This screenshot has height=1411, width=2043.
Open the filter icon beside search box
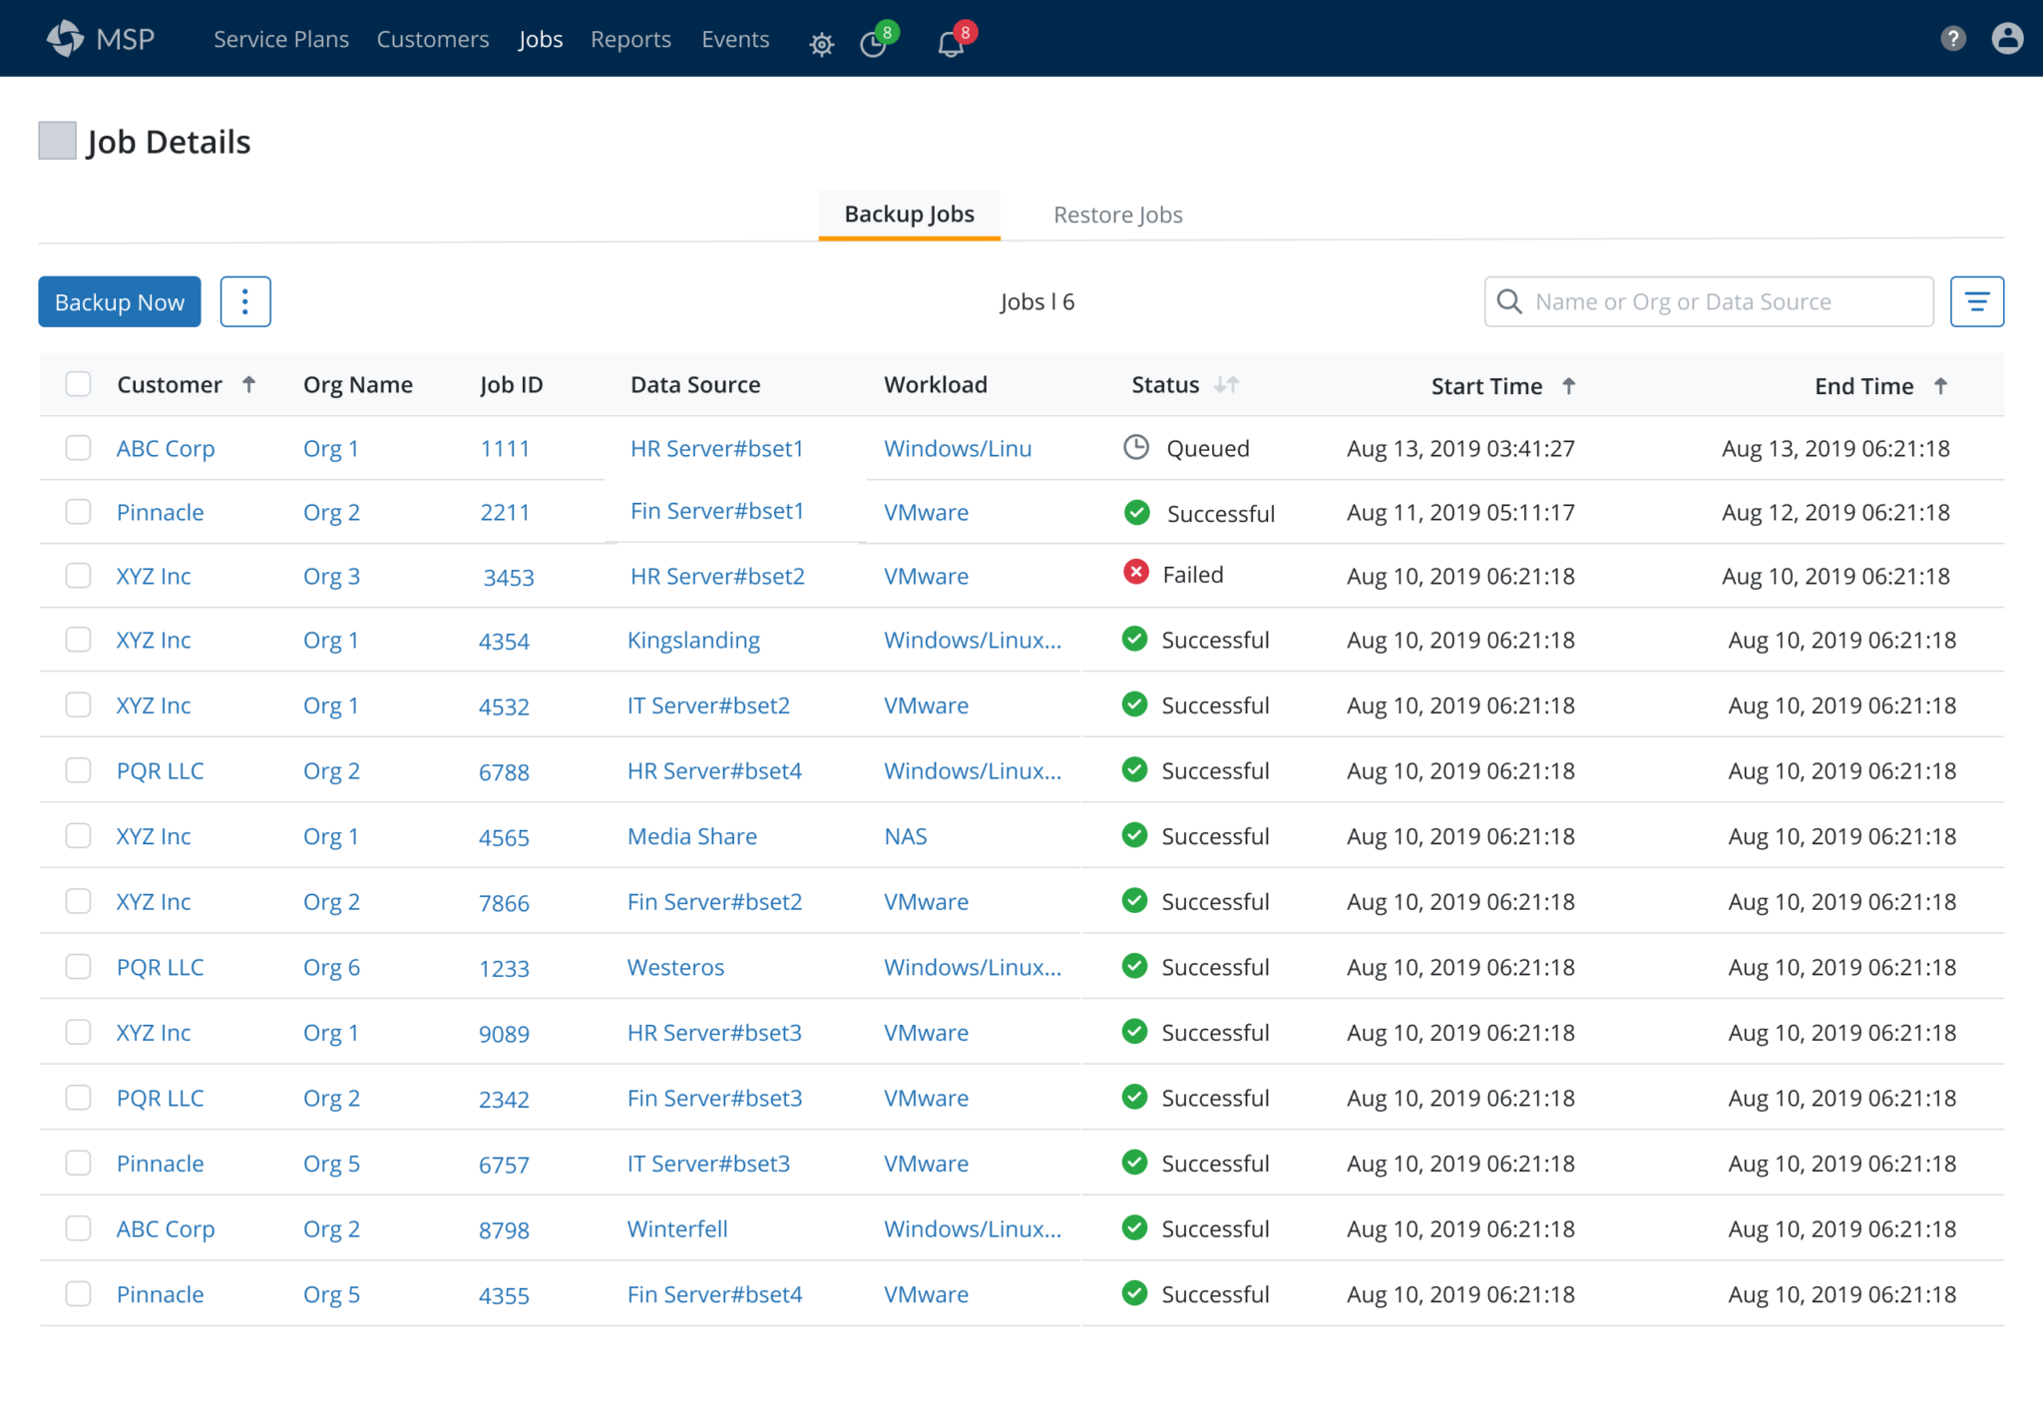click(1976, 301)
